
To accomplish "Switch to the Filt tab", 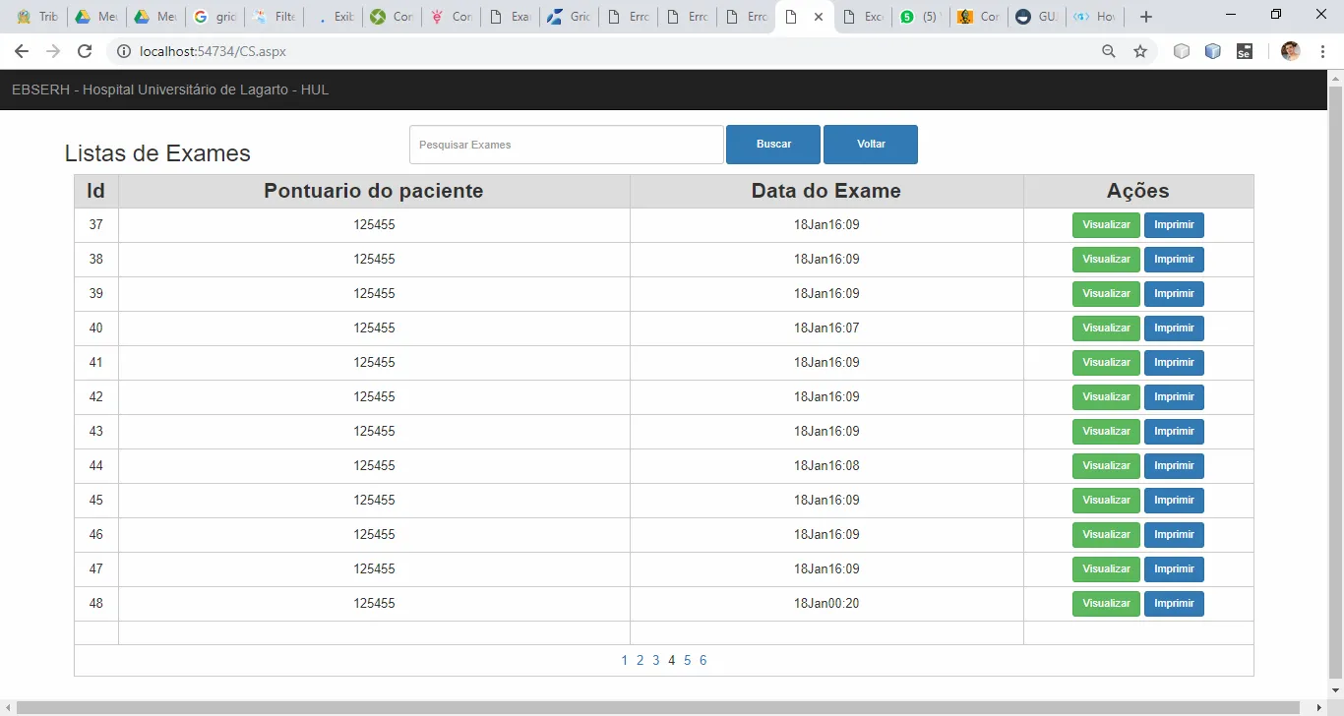I will tap(274, 17).
